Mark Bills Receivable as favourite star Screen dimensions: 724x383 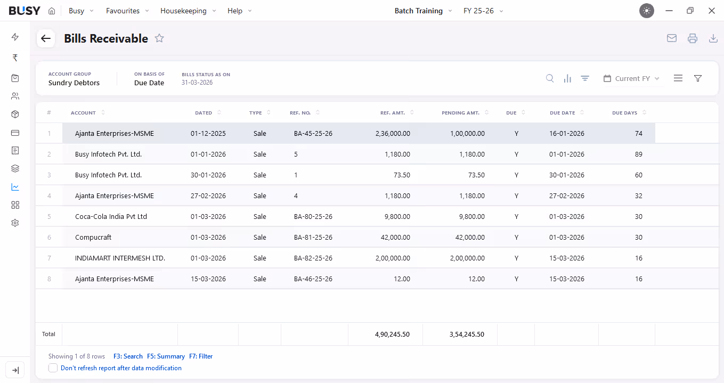click(x=159, y=38)
